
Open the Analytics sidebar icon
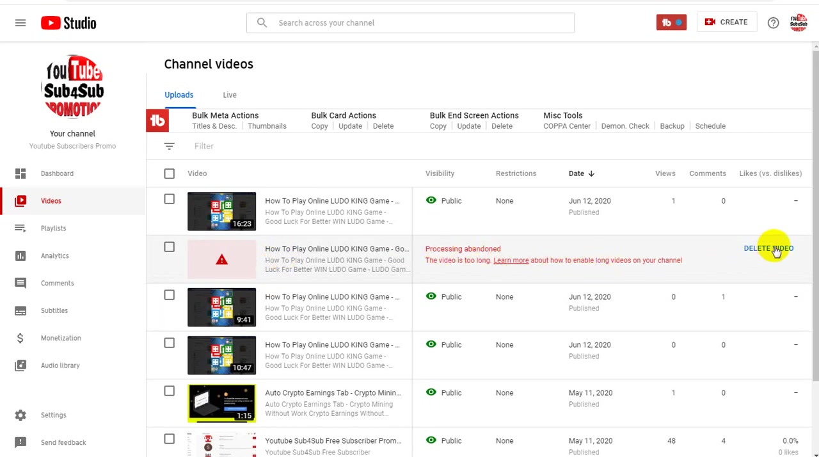(20, 256)
